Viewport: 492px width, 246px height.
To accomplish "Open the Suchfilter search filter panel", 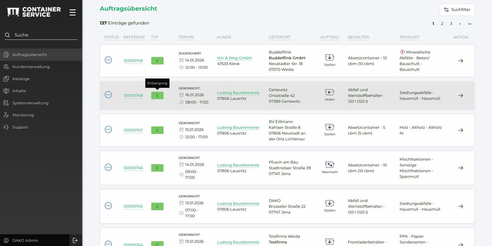I will click(457, 9).
